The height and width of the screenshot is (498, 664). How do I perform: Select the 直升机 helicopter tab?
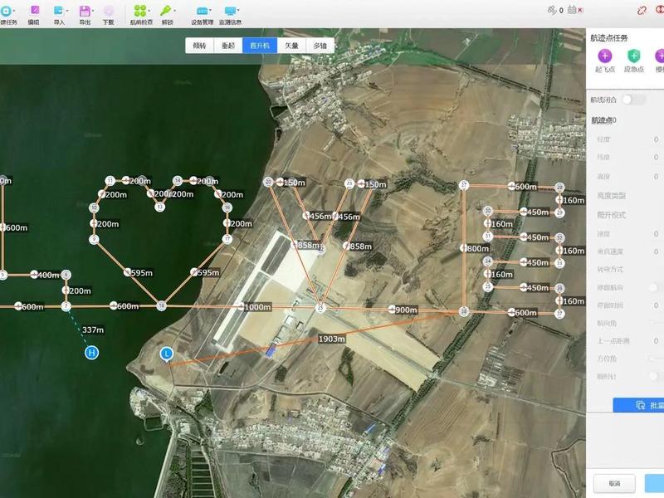(x=260, y=46)
